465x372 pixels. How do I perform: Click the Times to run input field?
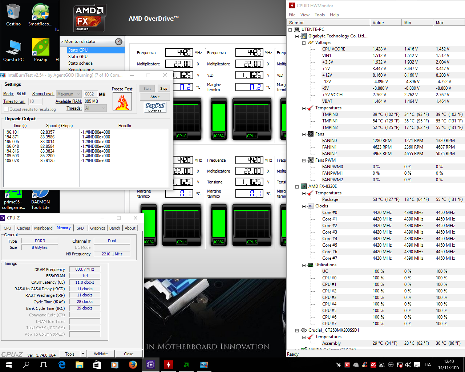point(35,101)
